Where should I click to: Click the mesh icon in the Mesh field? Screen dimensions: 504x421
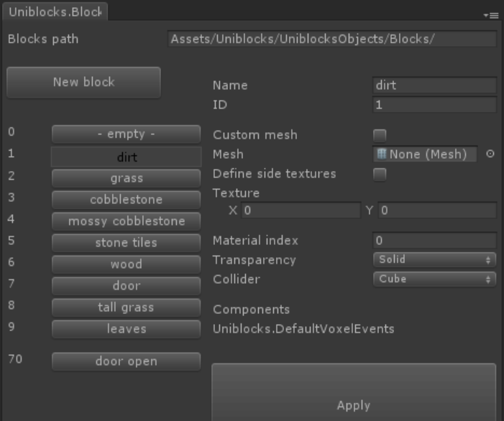pyautogui.click(x=382, y=154)
